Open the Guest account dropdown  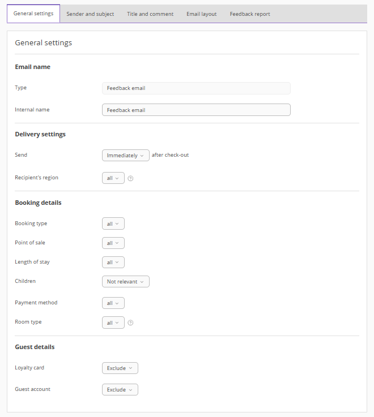120,390
